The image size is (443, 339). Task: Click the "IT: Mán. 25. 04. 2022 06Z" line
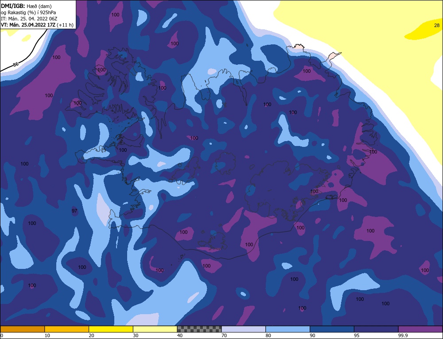click(29, 19)
